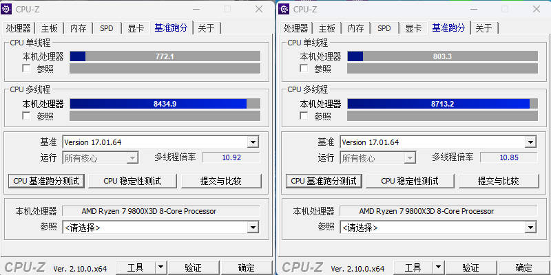Viewport: 551px width, 275px height.
Task: Expand 参照 <请选择> dropdown in right window
Action: (x=530, y=228)
